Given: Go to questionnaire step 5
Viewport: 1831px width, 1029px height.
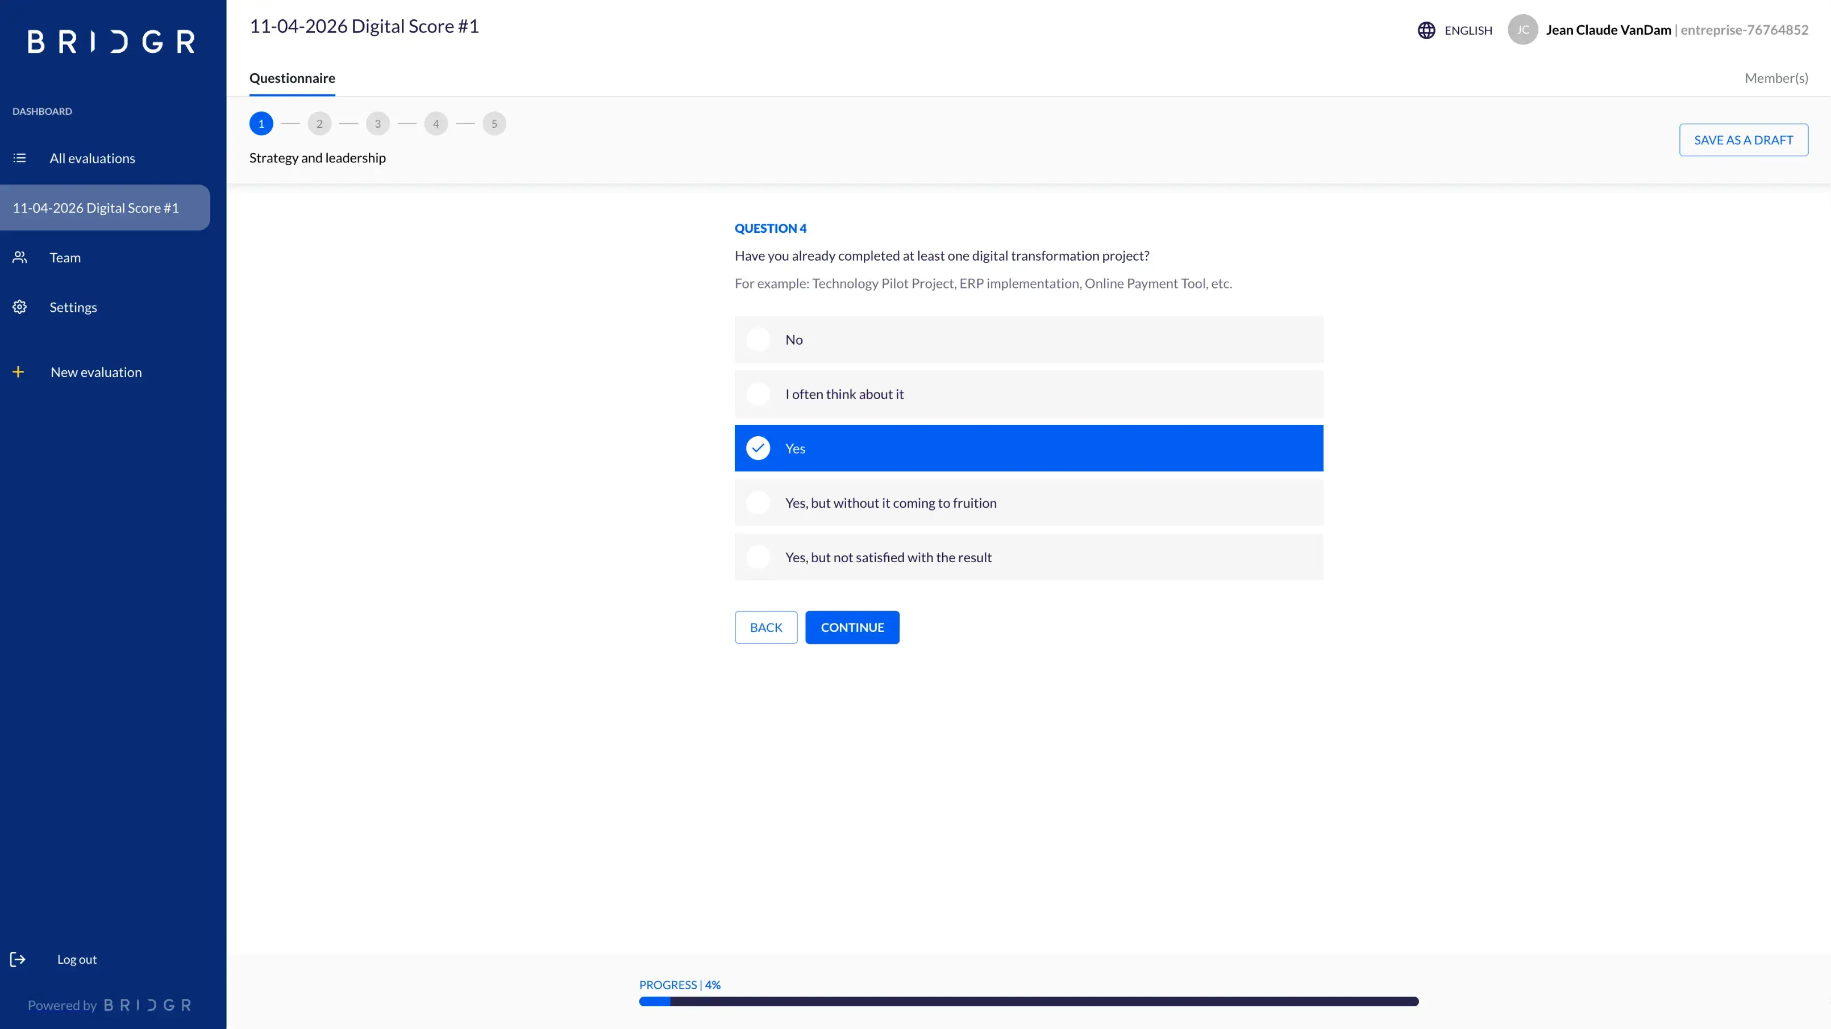Looking at the screenshot, I should click(x=494, y=124).
